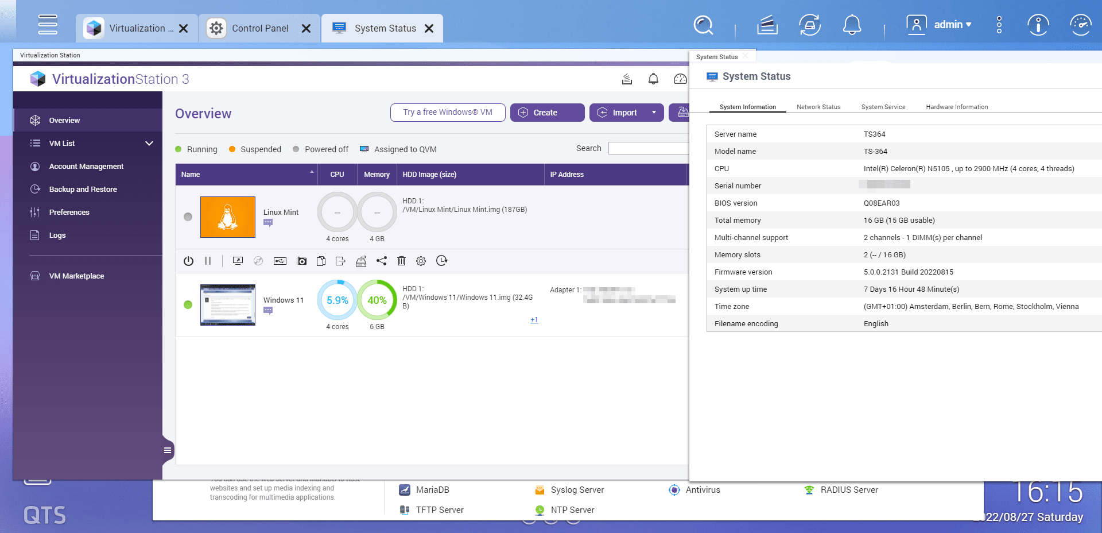Click the Import button label
Screen dimensions: 1102x533
click(x=624, y=113)
